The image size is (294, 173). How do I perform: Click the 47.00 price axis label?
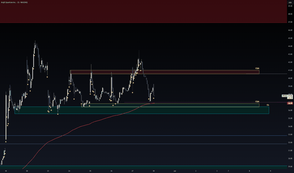coord(290,22)
